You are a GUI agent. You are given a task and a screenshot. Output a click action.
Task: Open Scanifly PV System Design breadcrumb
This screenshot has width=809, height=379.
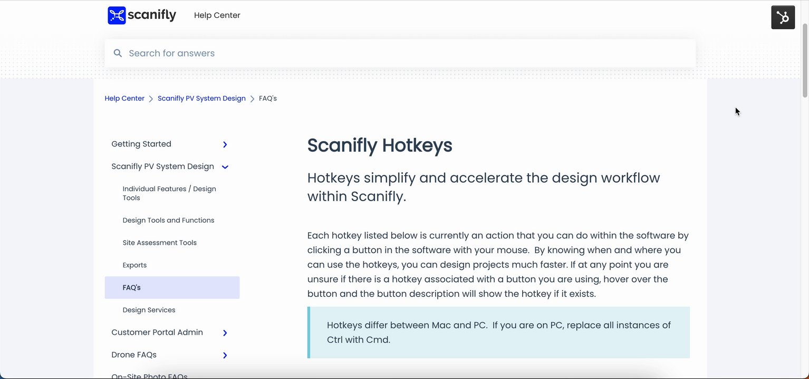(201, 98)
